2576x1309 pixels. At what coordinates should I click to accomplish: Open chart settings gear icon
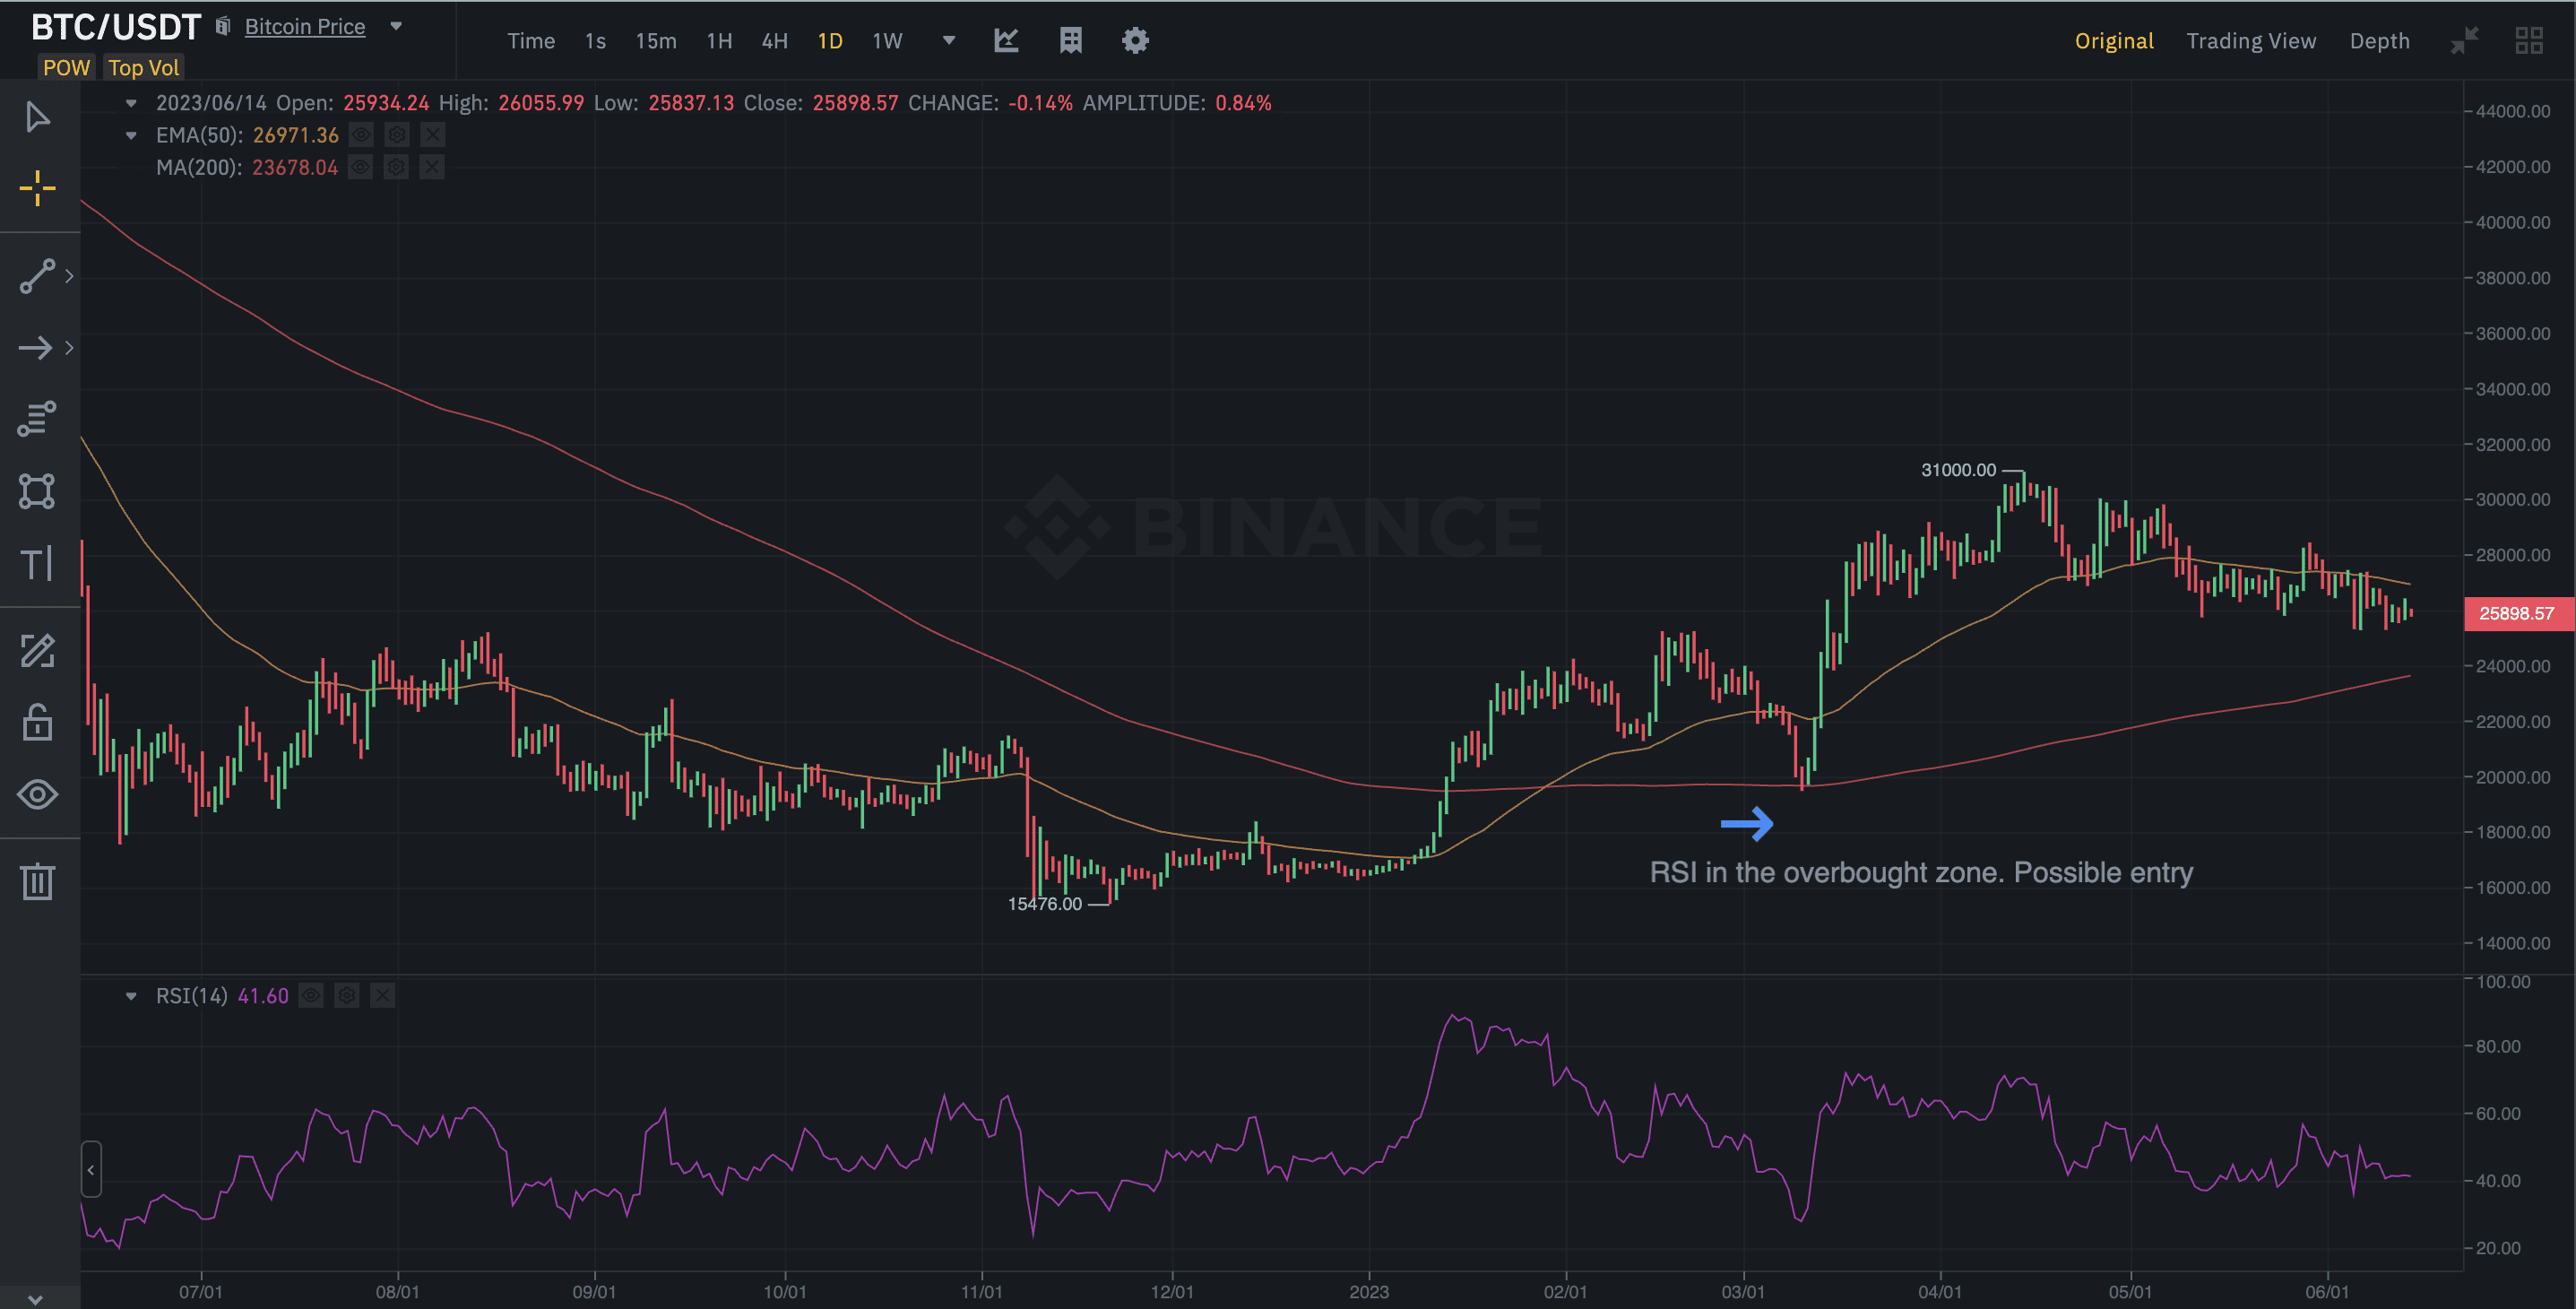pos(1135,41)
